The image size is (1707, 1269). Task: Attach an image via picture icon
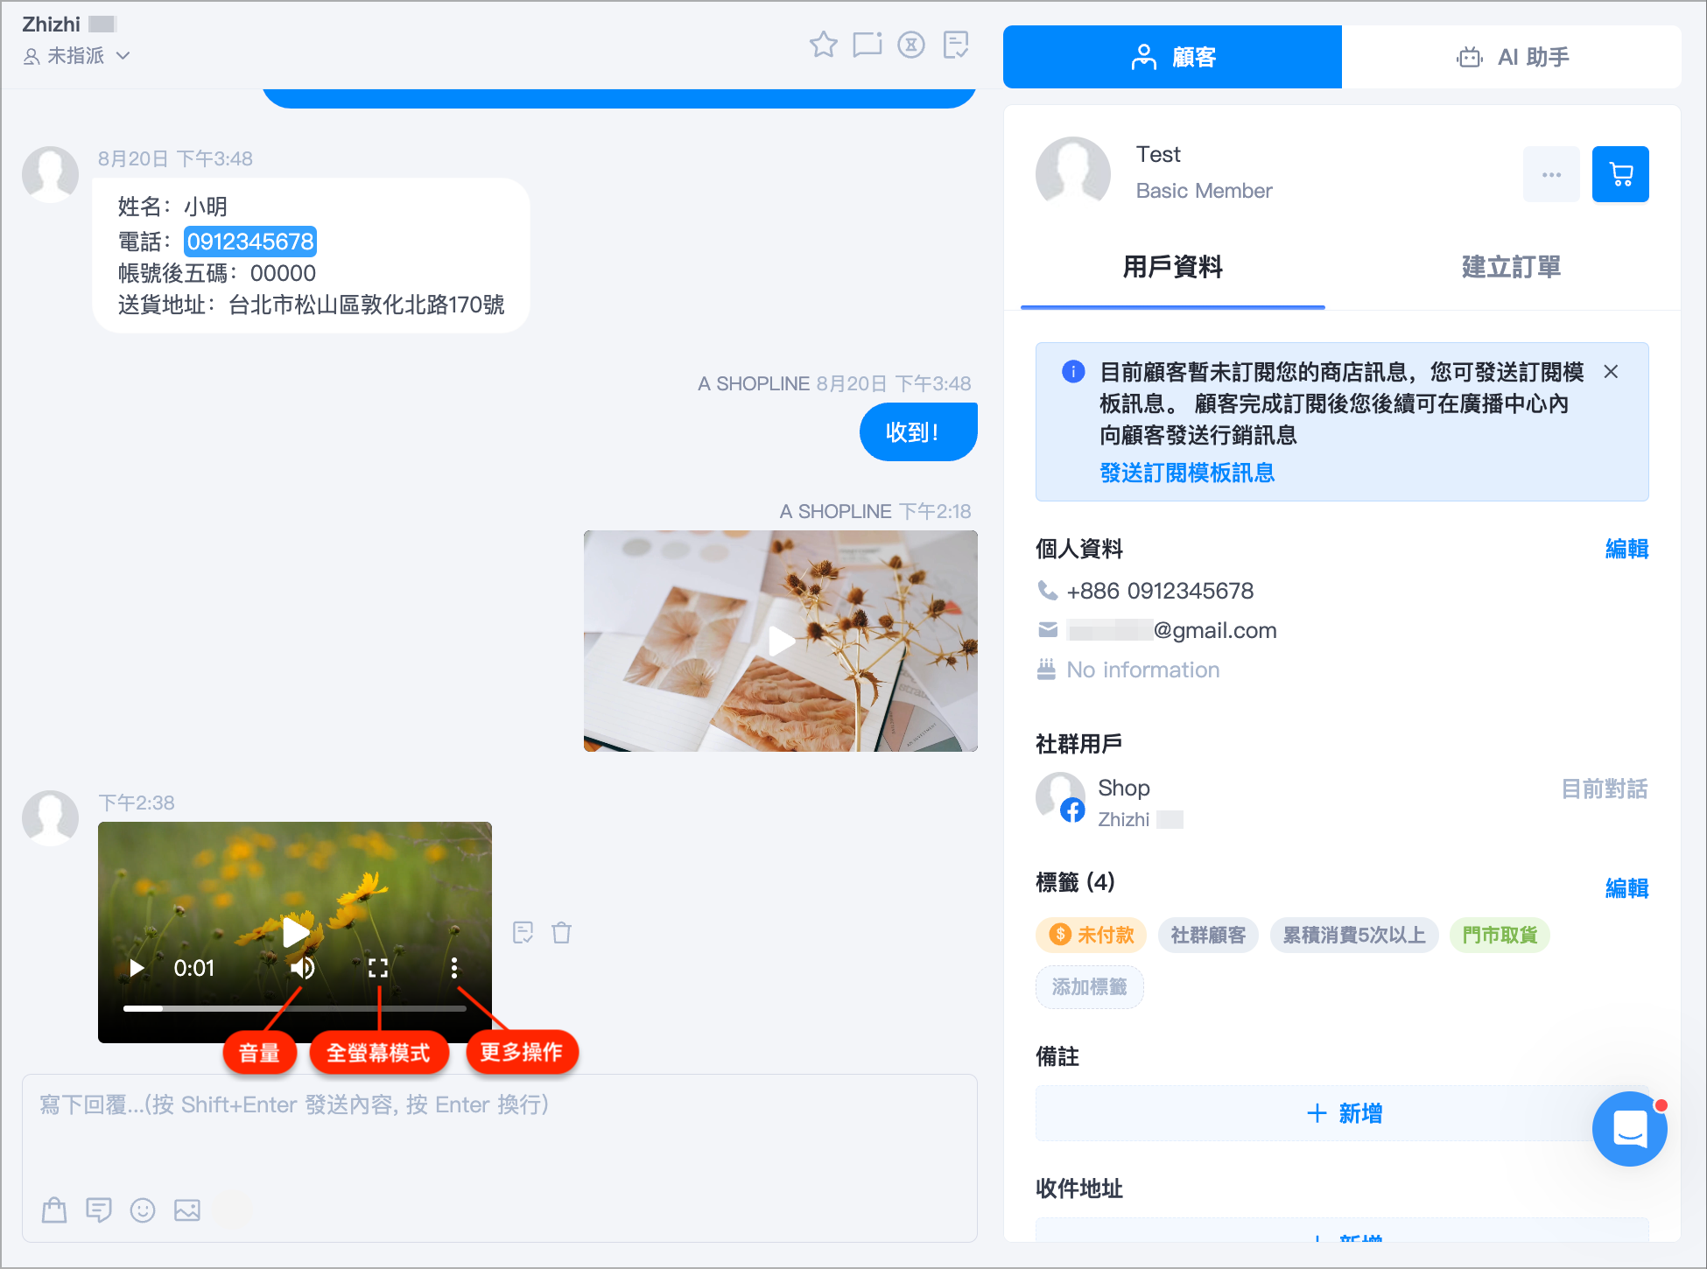[x=187, y=1210]
